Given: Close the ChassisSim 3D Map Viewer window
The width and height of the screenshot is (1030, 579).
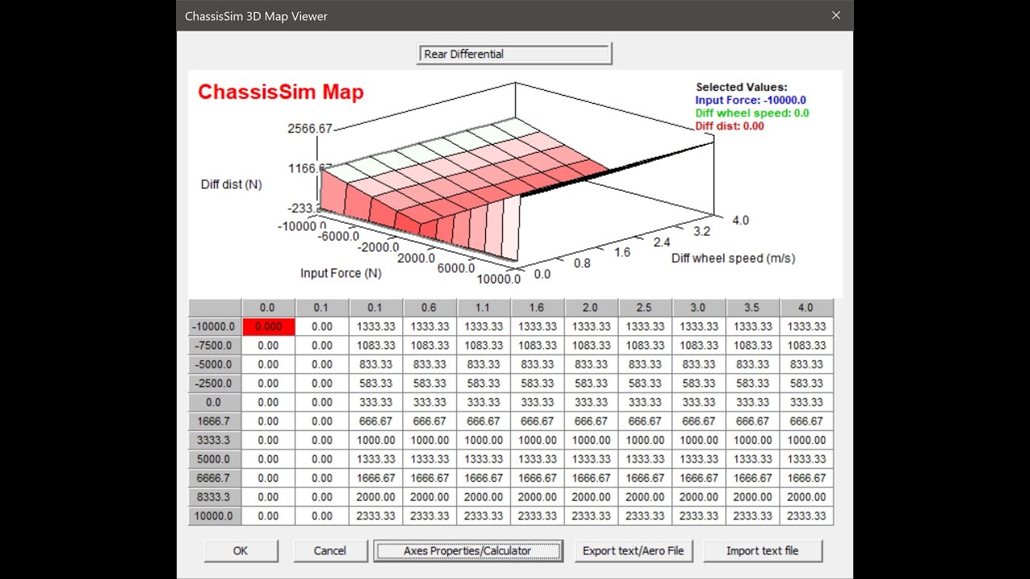Looking at the screenshot, I should (836, 15).
